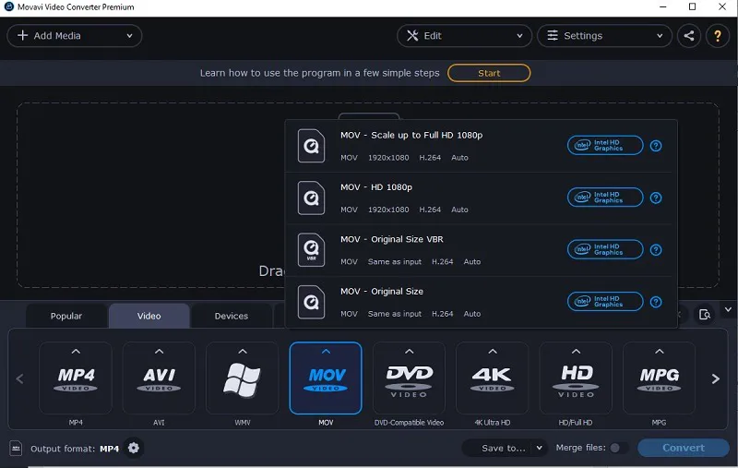
Task: Show info for Original Size VBR preset
Action: click(x=656, y=250)
